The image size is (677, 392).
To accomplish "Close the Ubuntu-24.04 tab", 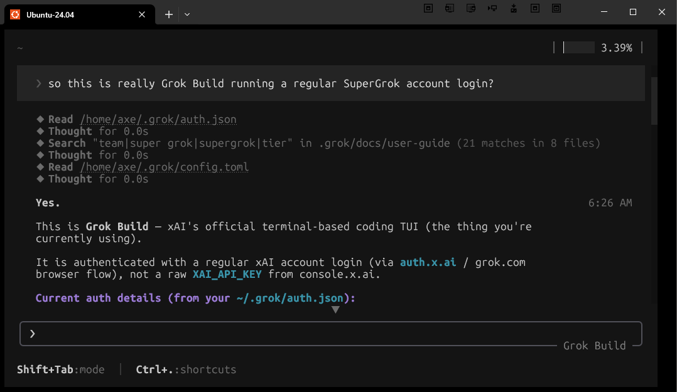I will pyautogui.click(x=142, y=14).
